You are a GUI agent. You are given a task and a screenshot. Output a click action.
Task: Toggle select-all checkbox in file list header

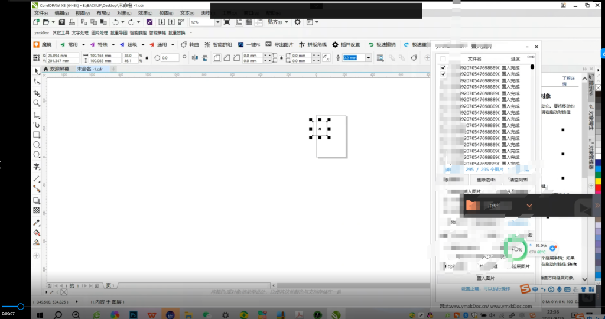click(443, 59)
